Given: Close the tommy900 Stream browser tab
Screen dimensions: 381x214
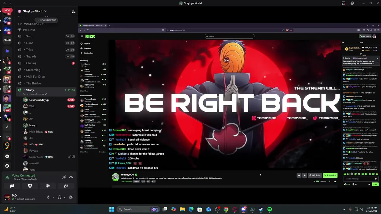Looking at the screenshot, I should pos(105,26).
